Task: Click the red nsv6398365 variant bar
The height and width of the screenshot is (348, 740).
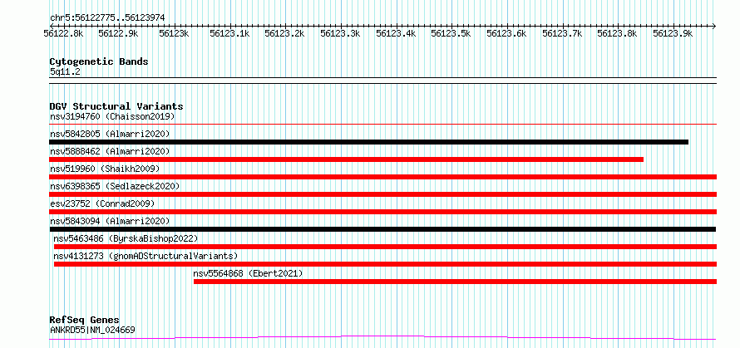Action: [382, 194]
